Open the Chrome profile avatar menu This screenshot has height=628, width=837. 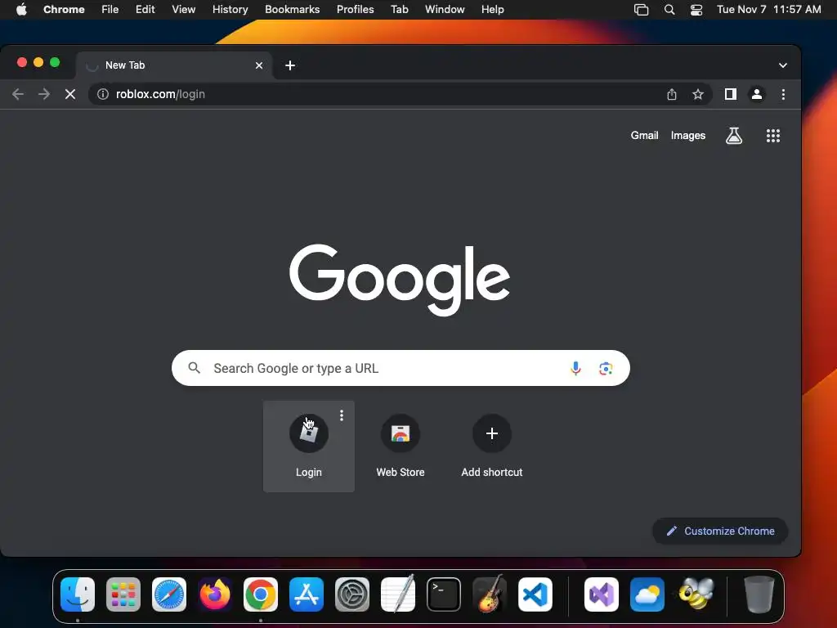[x=756, y=95]
